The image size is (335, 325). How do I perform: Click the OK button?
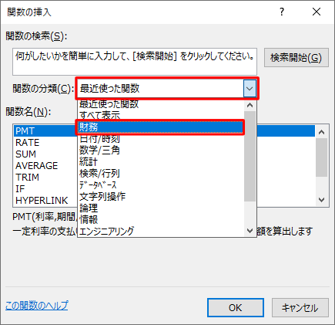236,308
